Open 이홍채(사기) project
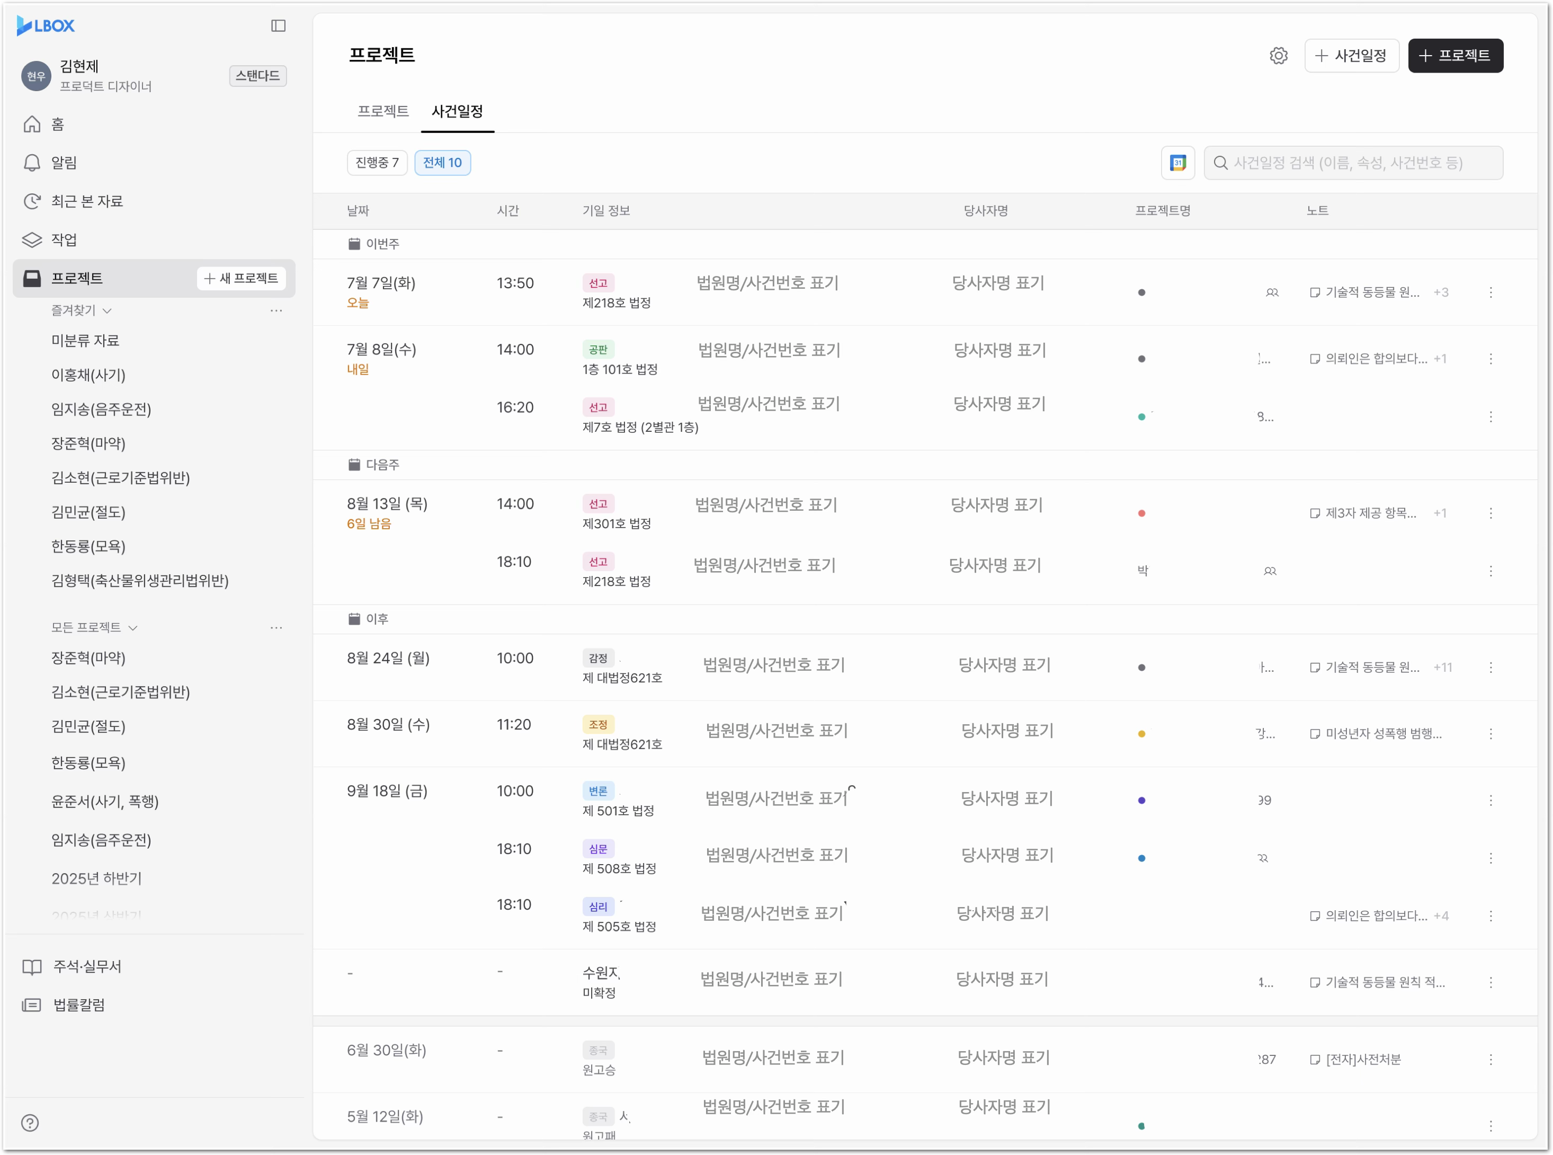Viewport: 1553px width, 1155px height. point(88,376)
